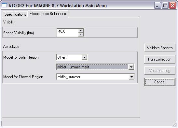The image size is (178, 128).
Task: Click the selected 'midlat_summer_marit' text
Action: click(x=73, y=67)
